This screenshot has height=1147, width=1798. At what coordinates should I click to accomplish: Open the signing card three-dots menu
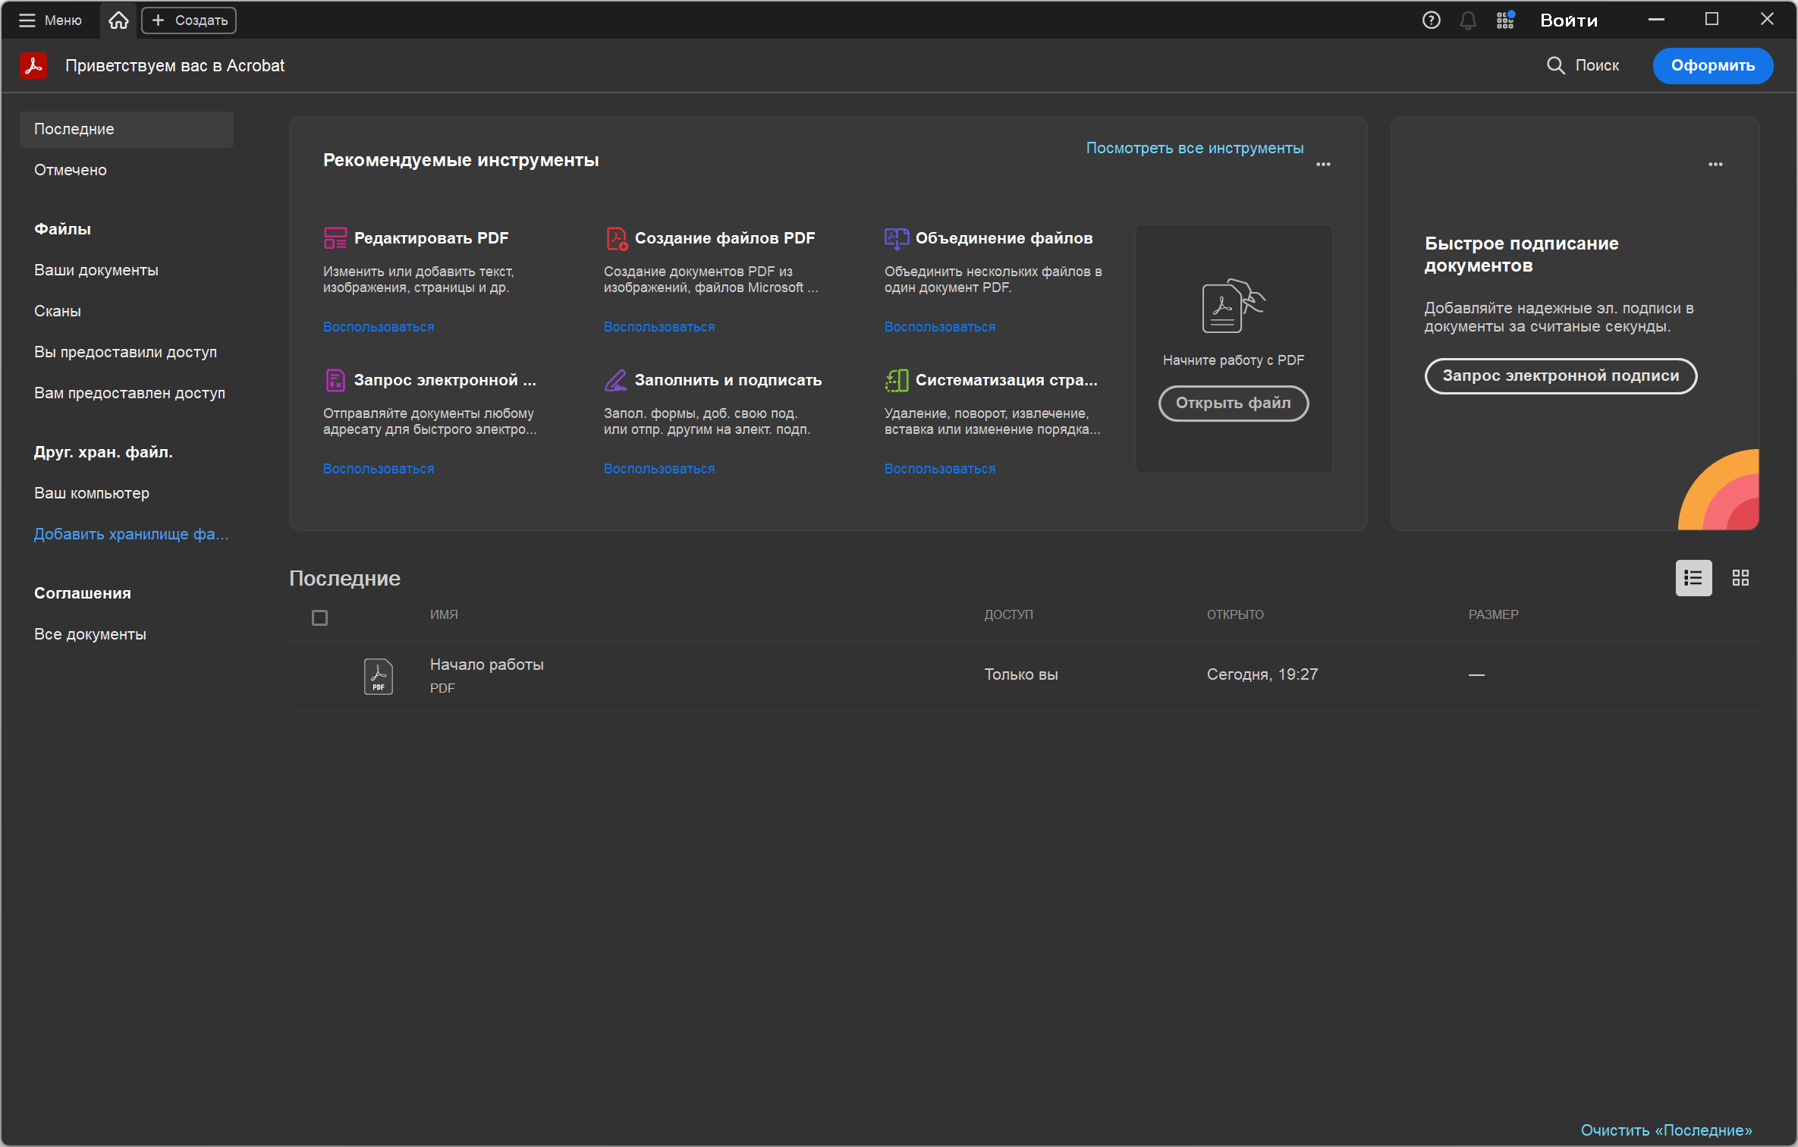tap(1715, 164)
